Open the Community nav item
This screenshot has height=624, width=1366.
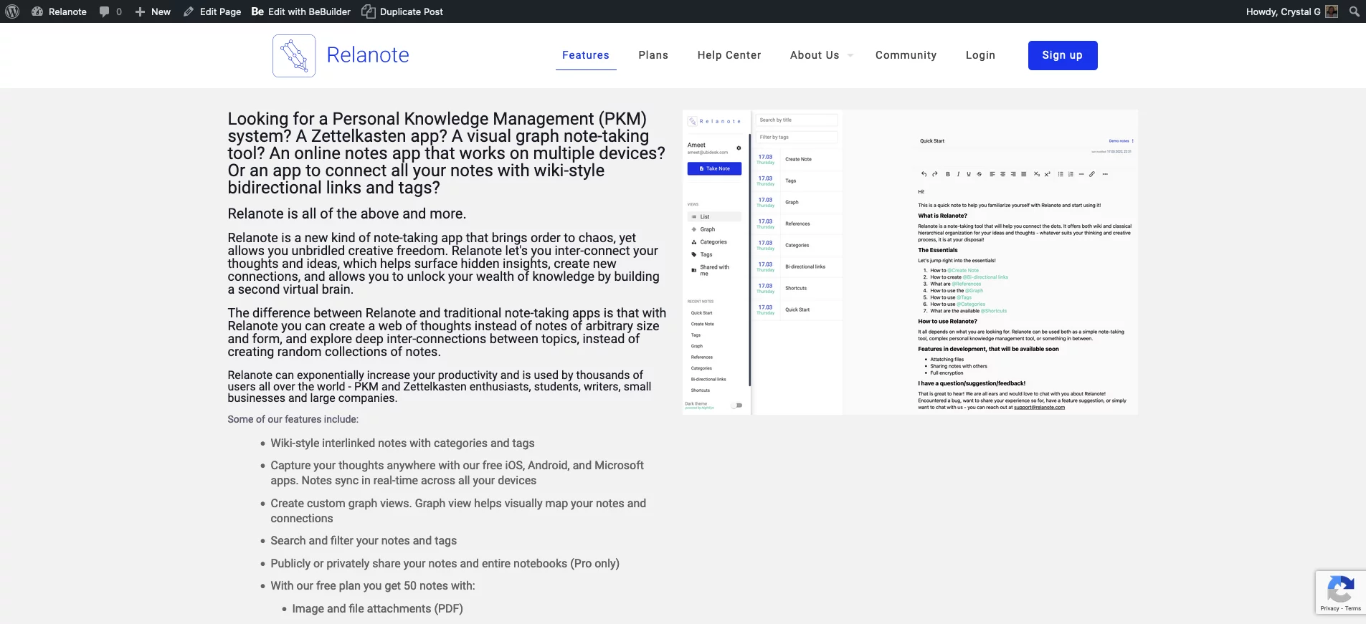(906, 55)
